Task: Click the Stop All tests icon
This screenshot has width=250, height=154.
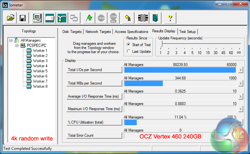Action: (113, 18)
